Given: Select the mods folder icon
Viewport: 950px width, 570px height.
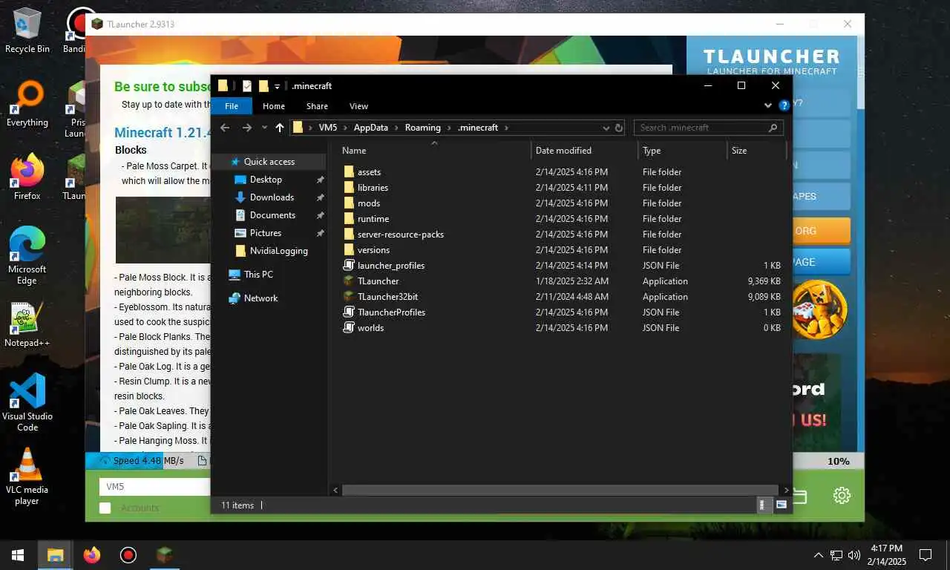Looking at the screenshot, I should [349, 203].
